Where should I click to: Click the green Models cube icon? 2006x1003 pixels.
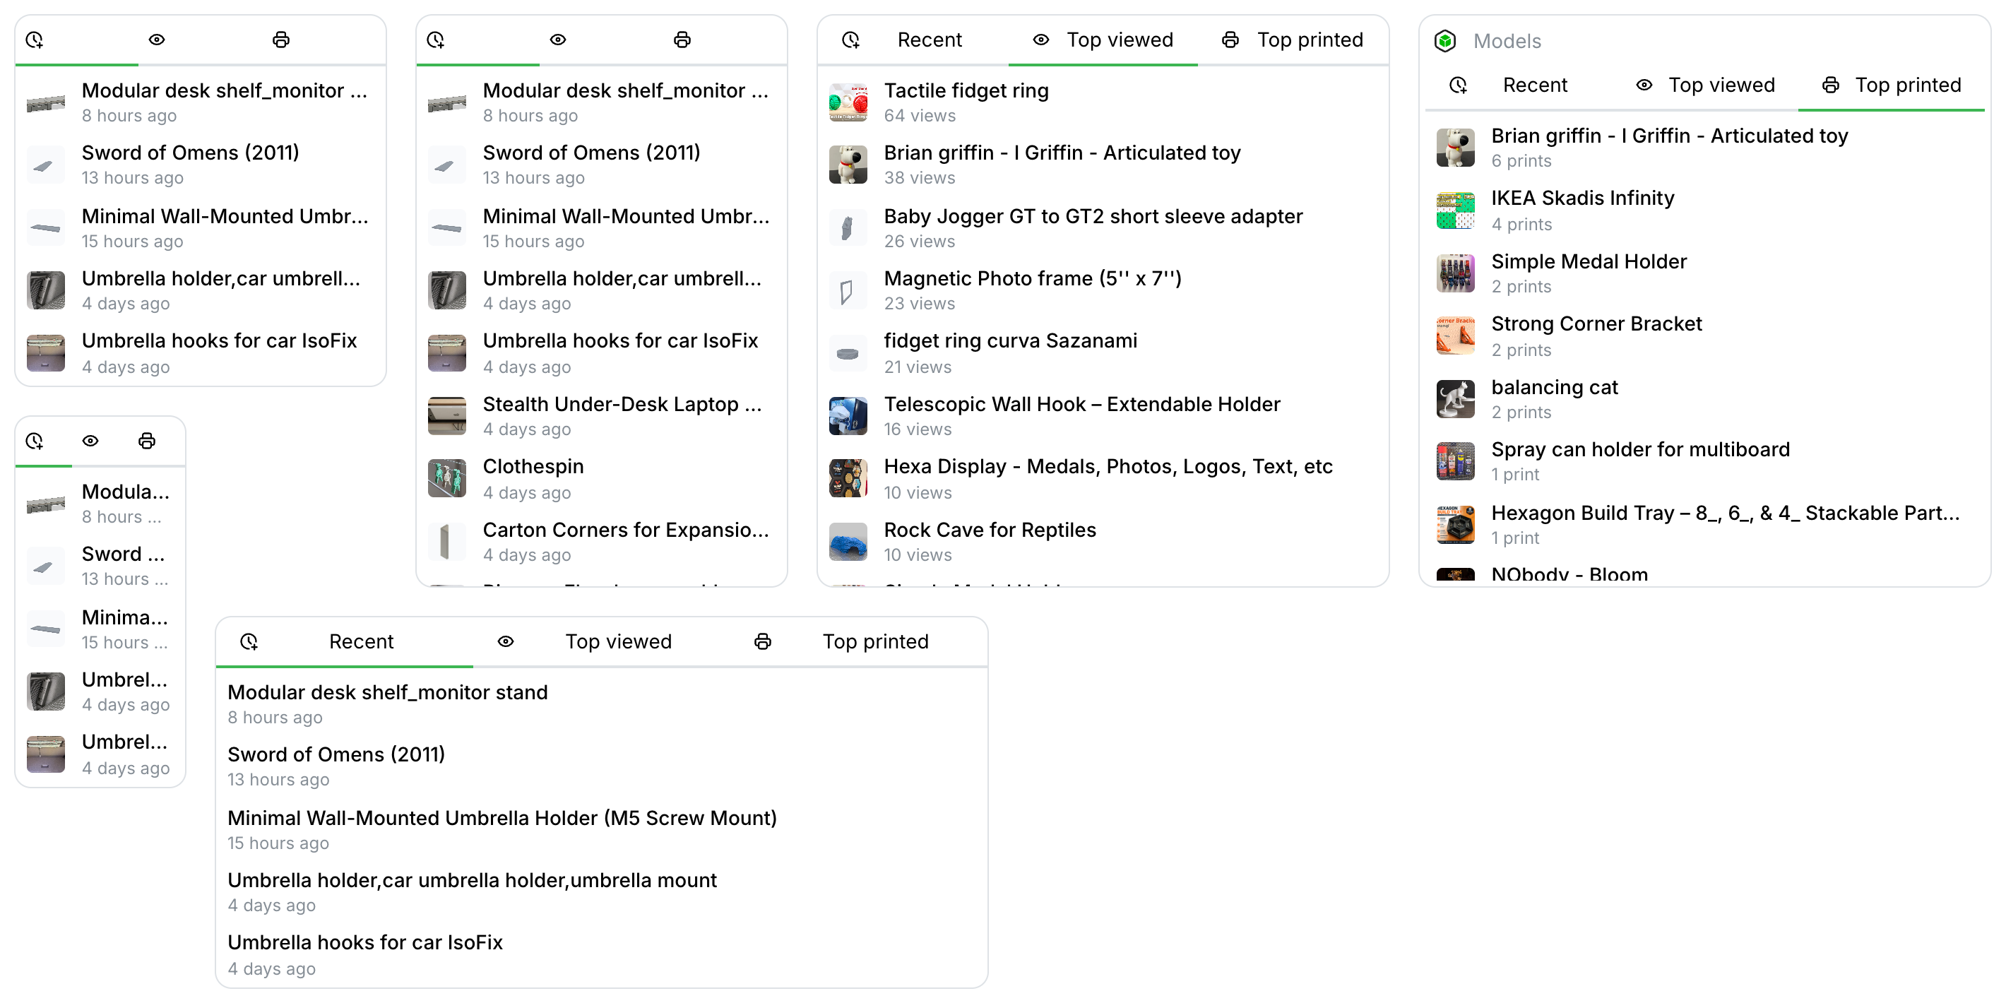(x=1444, y=40)
